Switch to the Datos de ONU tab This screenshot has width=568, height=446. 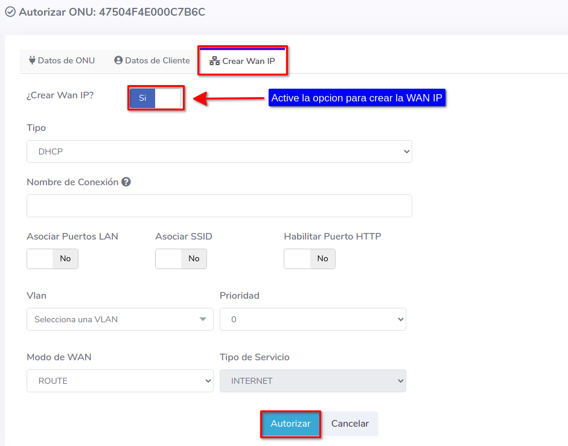(62, 60)
